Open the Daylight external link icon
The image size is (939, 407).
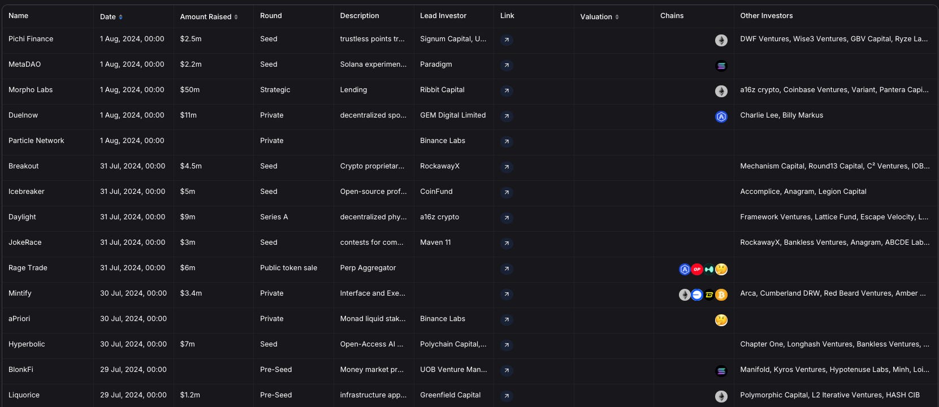pos(507,218)
